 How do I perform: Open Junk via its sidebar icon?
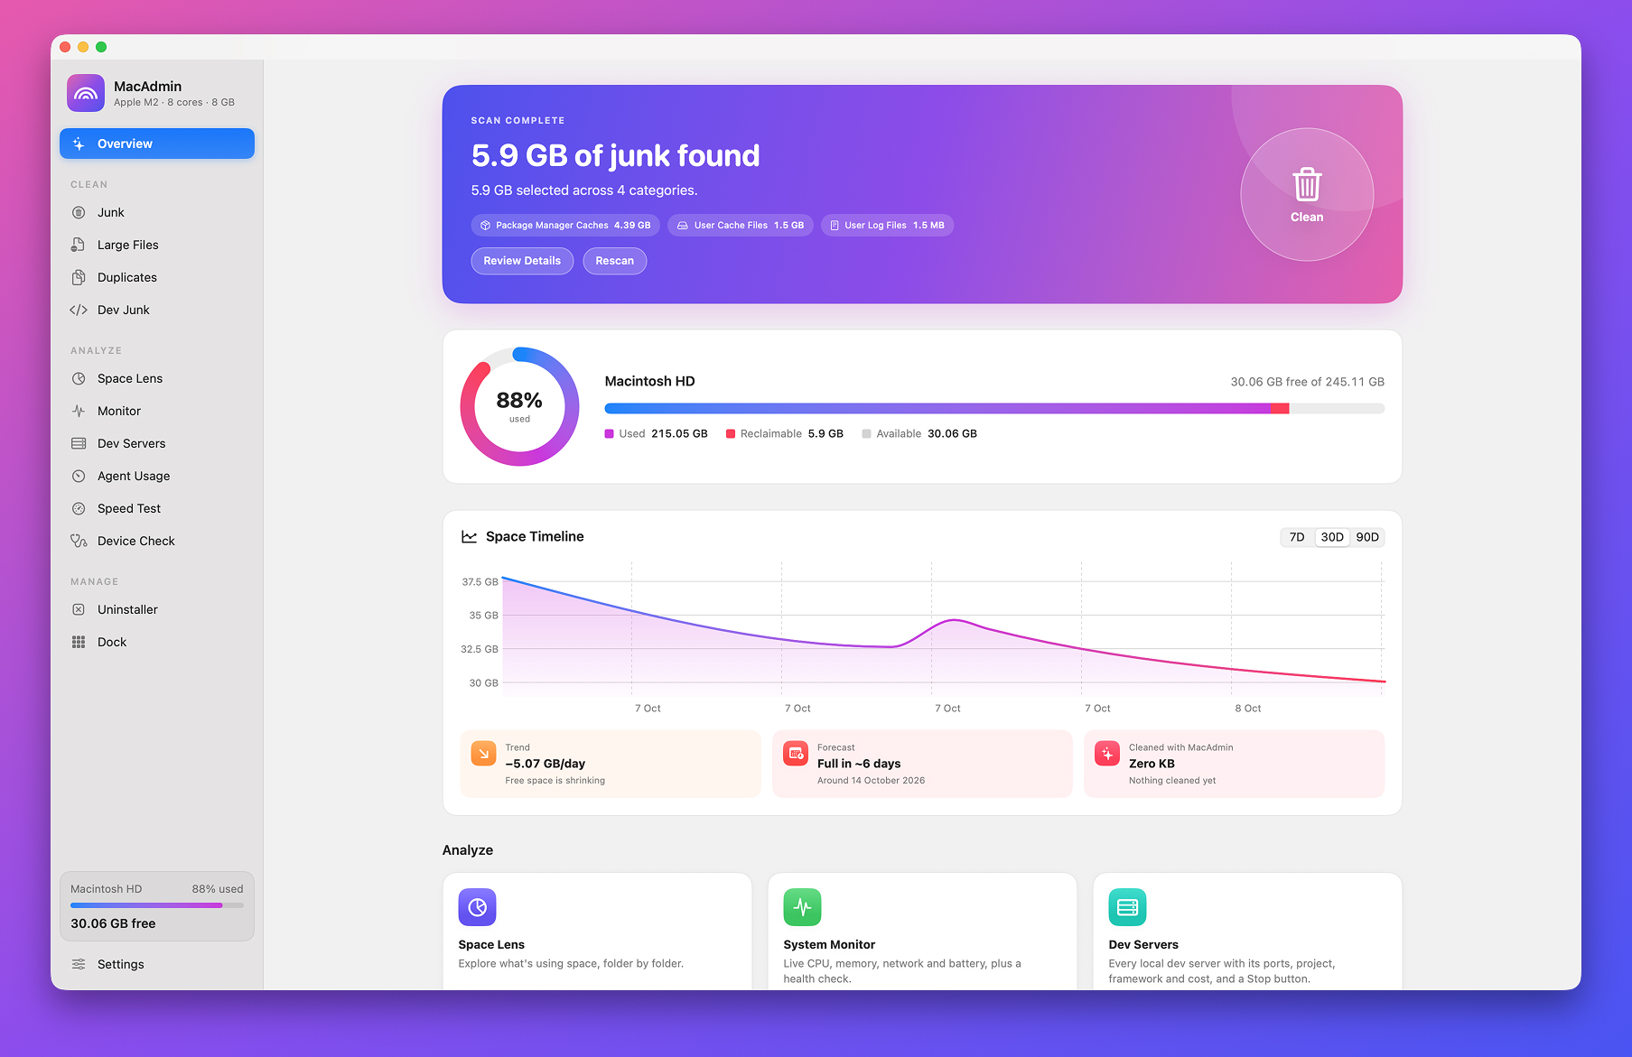click(x=79, y=212)
